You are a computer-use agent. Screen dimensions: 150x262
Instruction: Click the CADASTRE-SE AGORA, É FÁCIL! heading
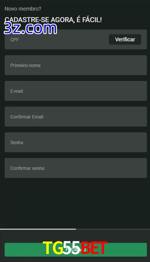point(53,20)
